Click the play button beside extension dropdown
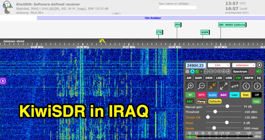 pyautogui.click(x=259, y=65)
